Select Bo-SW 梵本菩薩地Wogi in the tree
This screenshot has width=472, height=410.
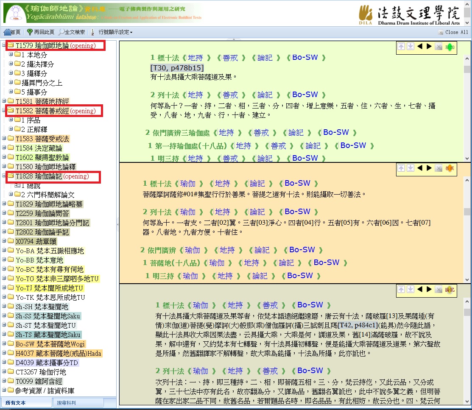[x=50, y=344]
